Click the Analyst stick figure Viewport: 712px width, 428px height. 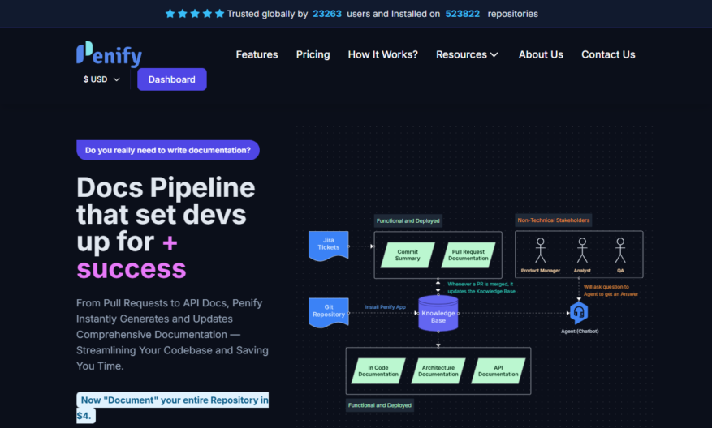click(582, 250)
